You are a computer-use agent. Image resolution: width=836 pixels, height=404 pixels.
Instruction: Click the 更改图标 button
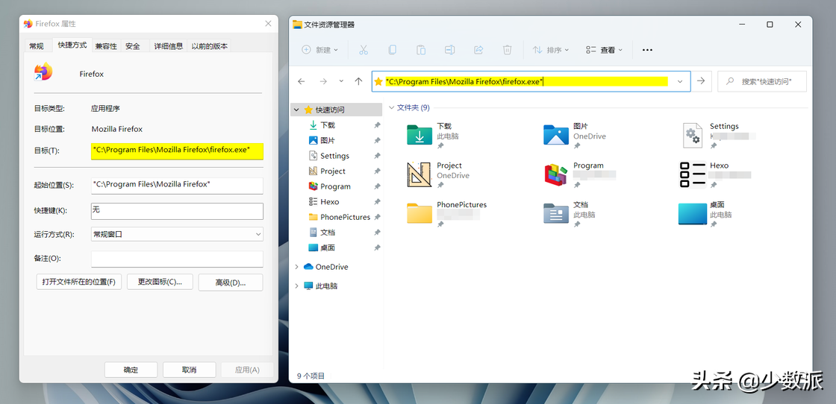click(160, 282)
